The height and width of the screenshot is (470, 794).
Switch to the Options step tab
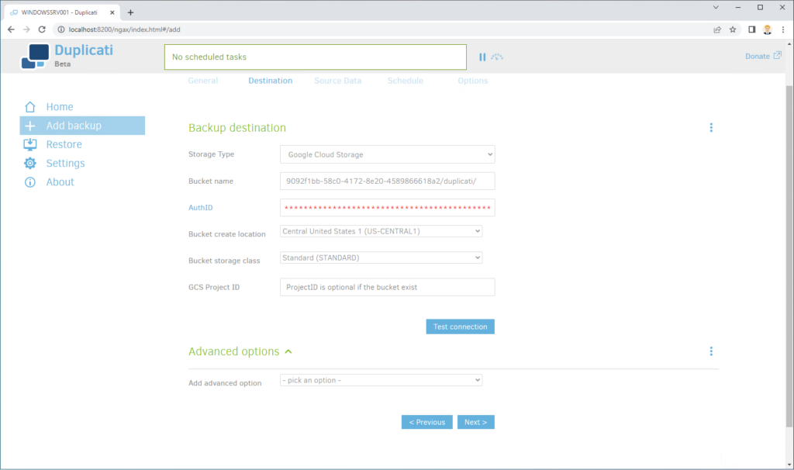click(473, 81)
